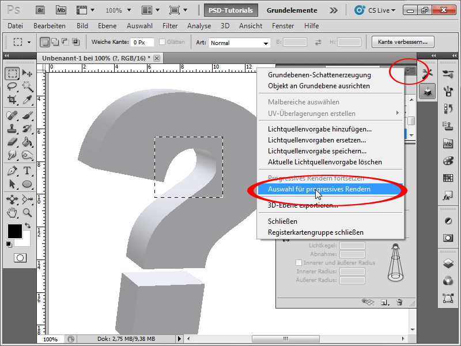Select the Move tool
The image size is (461, 346).
coord(27,73)
